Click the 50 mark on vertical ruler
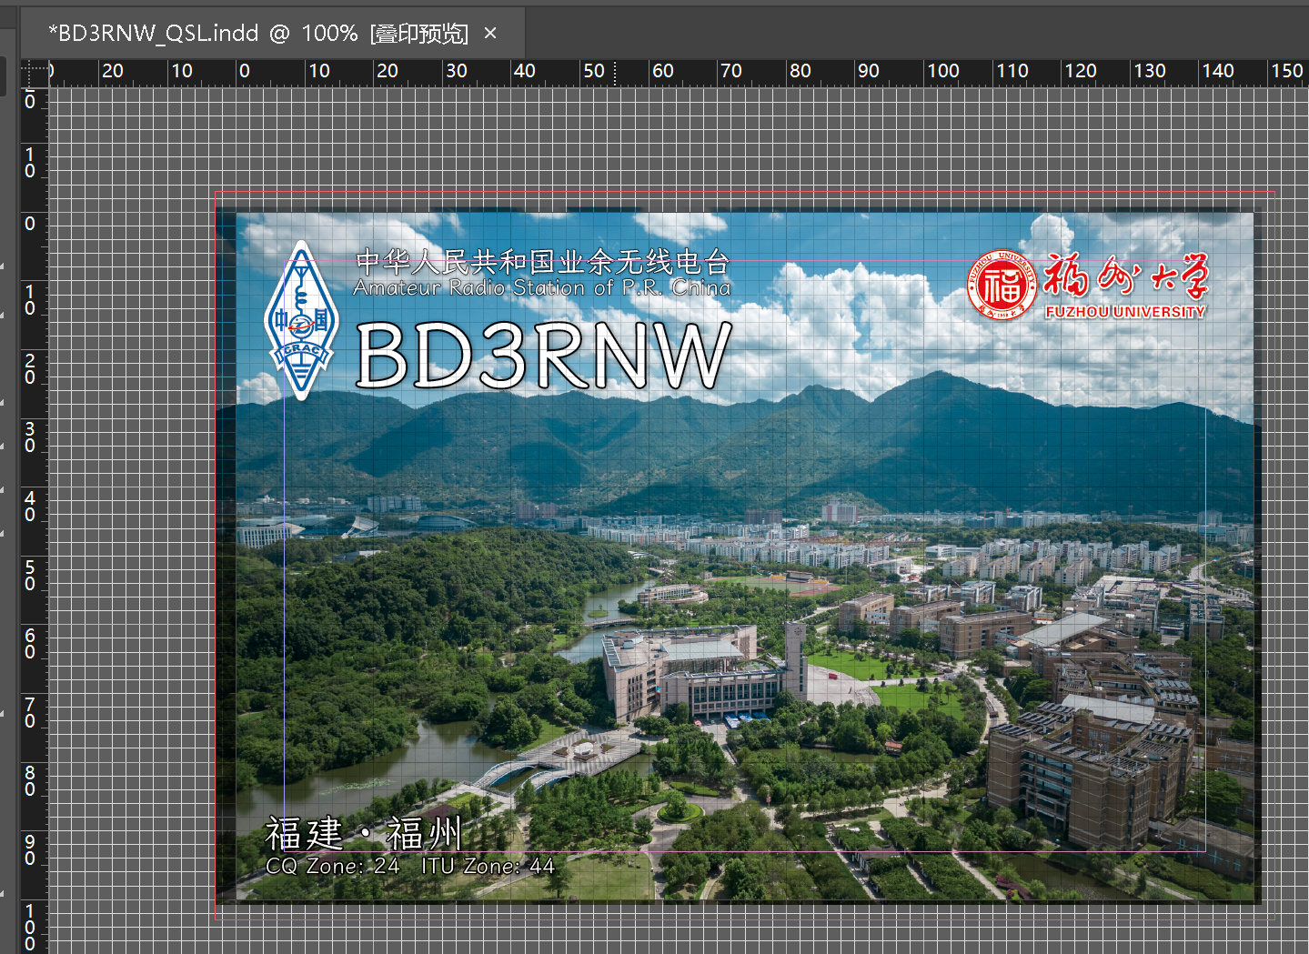The height and width of the screenshot is (954, 1309). point(30,576)
